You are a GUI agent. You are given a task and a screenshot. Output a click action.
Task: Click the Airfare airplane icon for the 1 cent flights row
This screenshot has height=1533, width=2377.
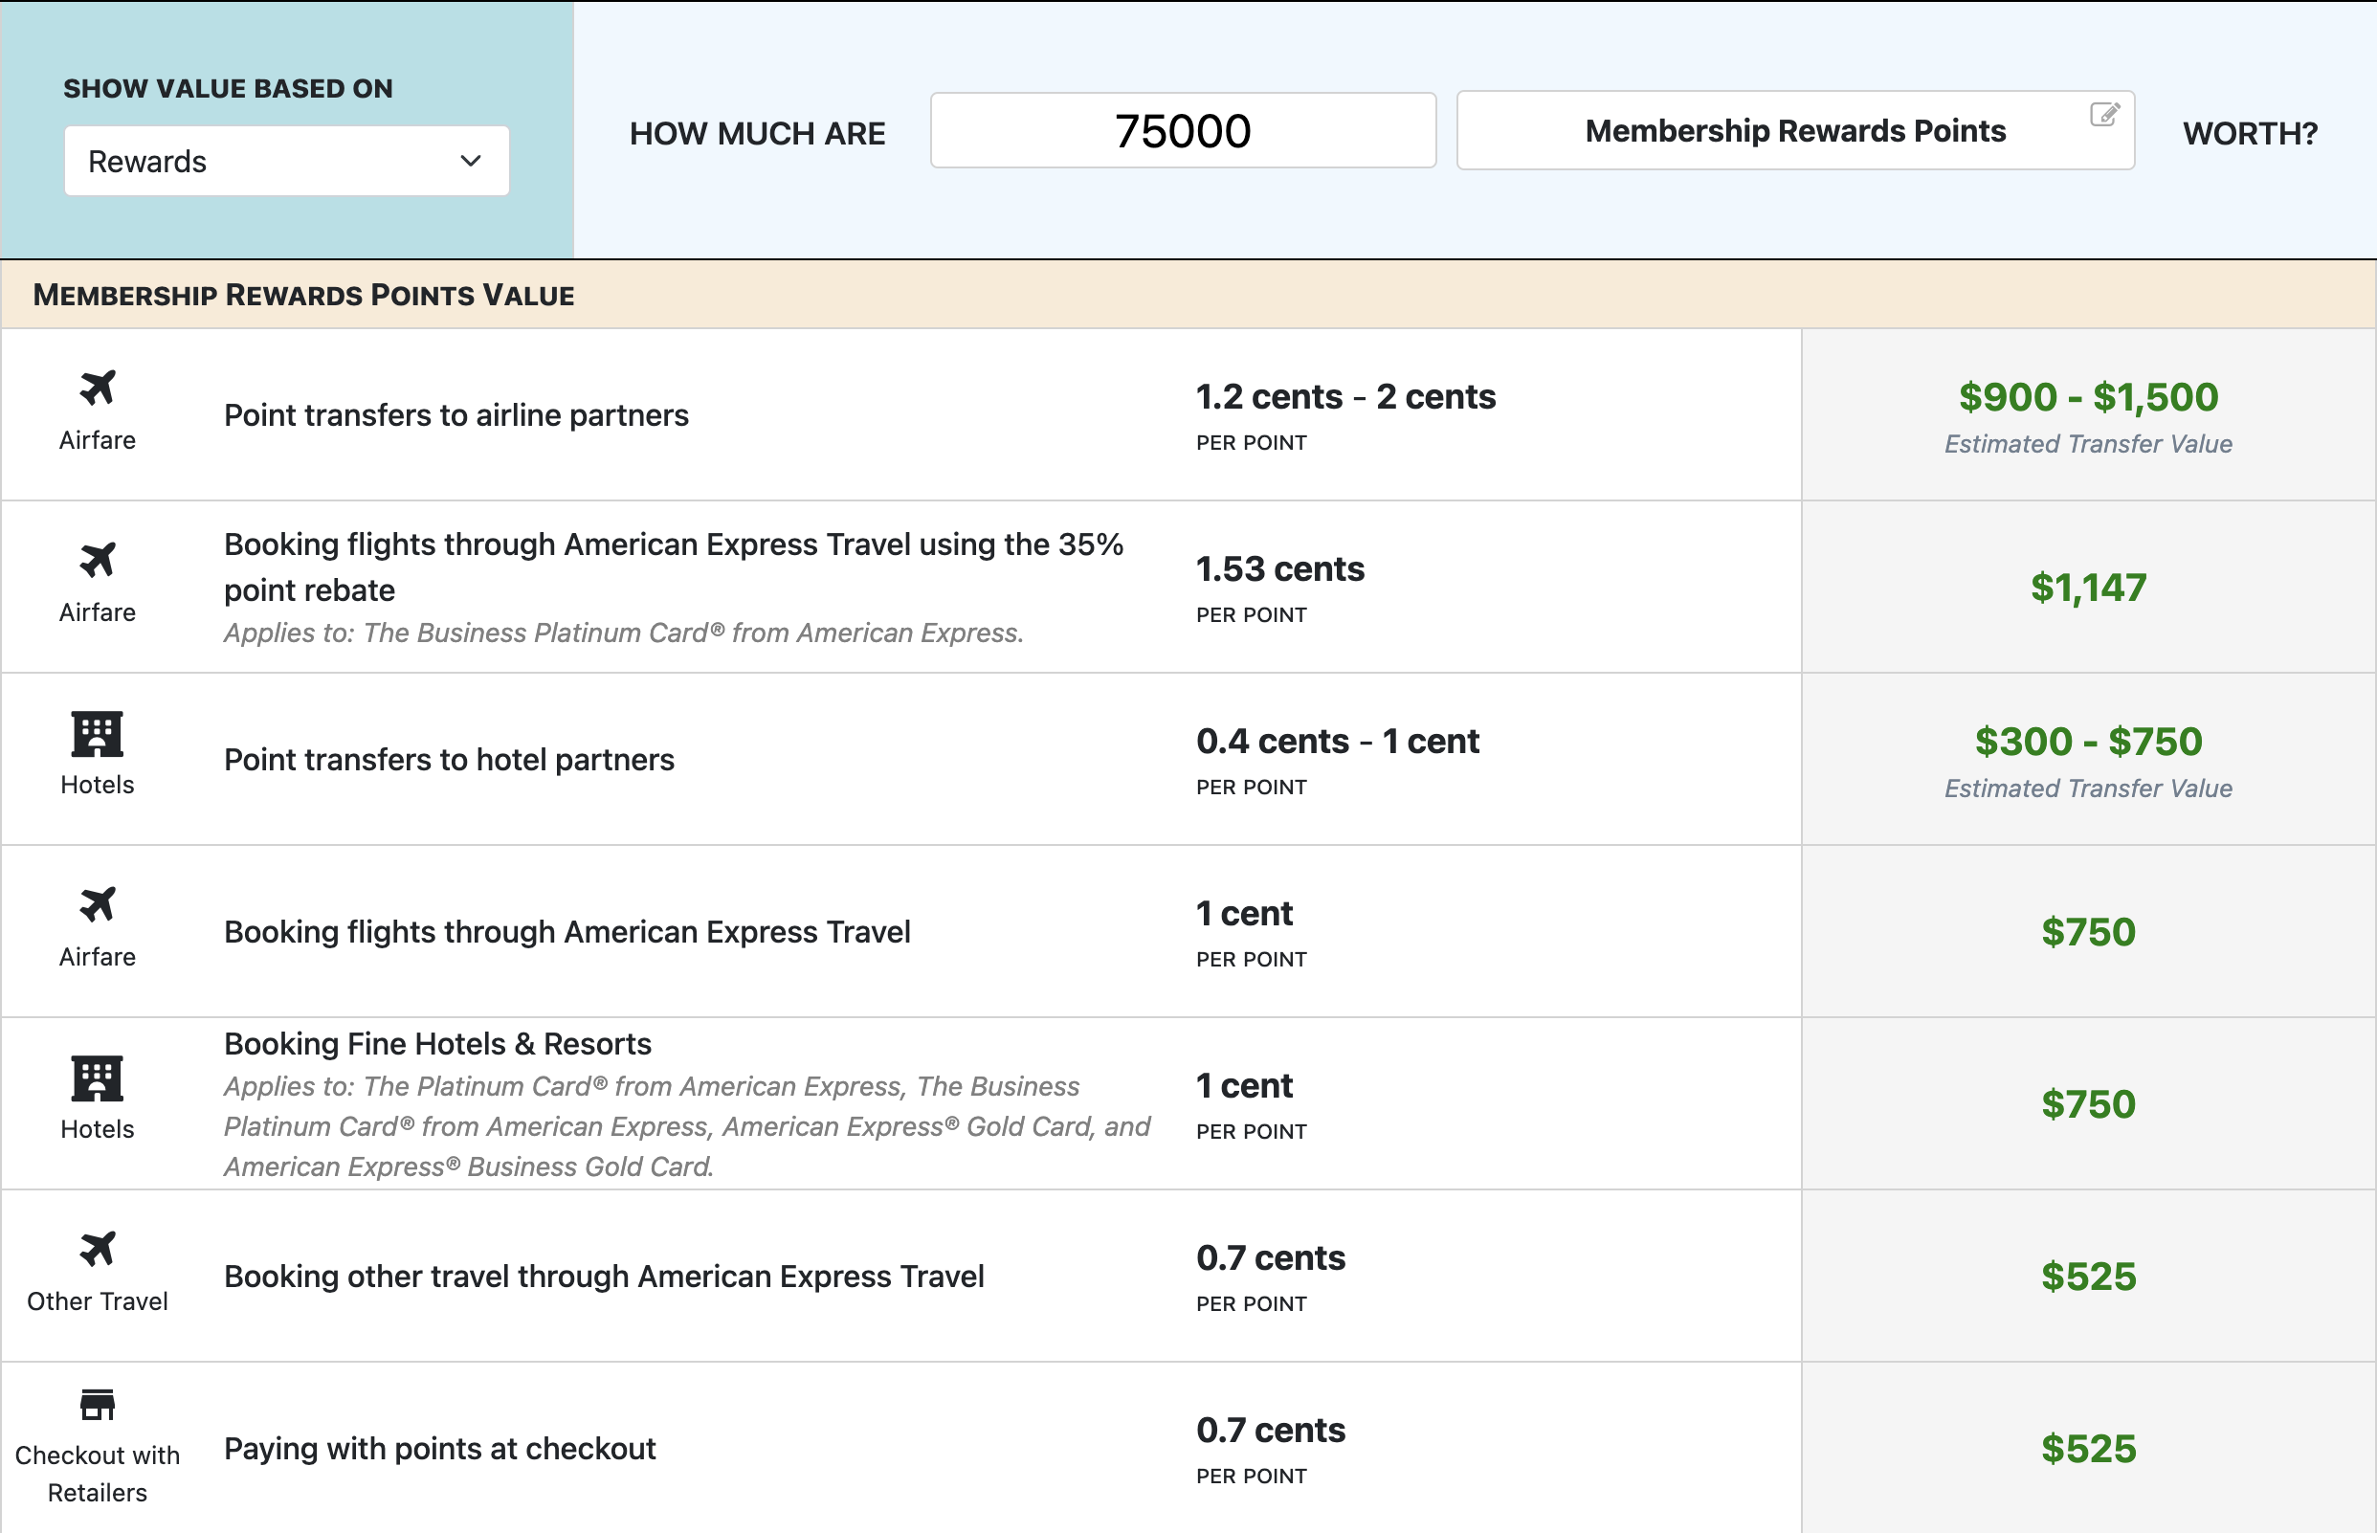tap(98, 905)
